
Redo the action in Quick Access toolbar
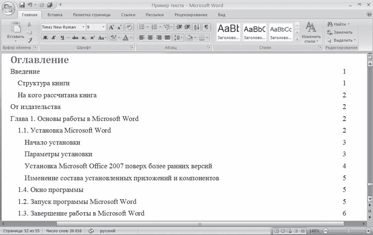tap(42, 5)
